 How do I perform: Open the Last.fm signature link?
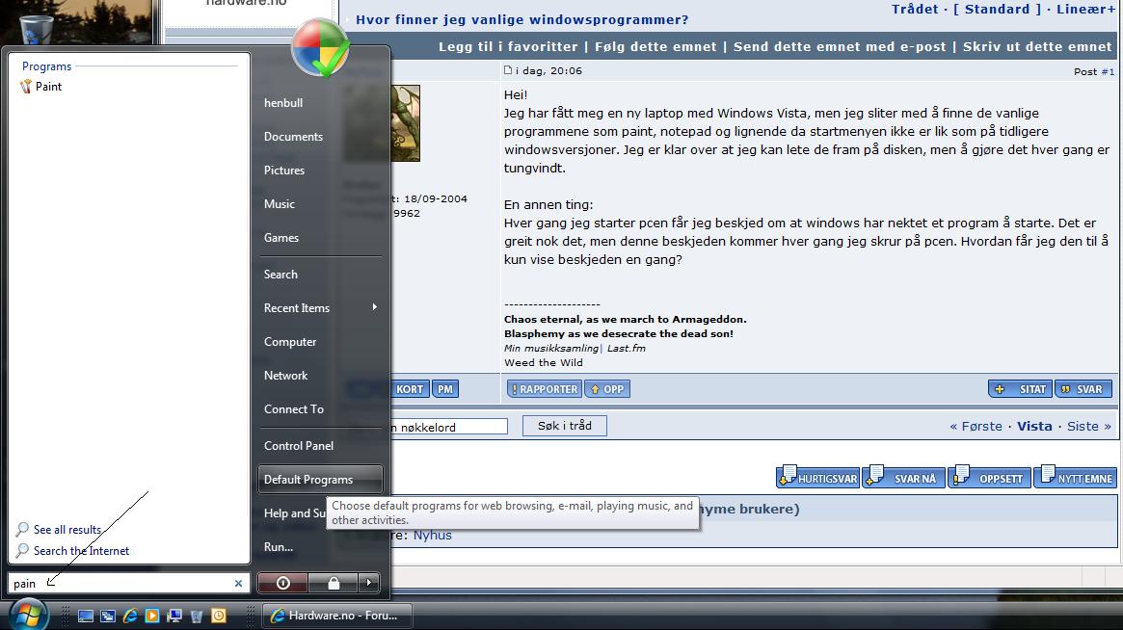(626, 348)
